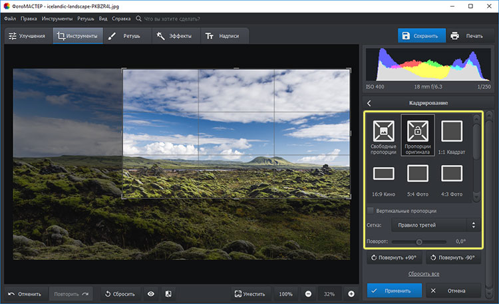Click the Сбросить все link

point(422,274)
